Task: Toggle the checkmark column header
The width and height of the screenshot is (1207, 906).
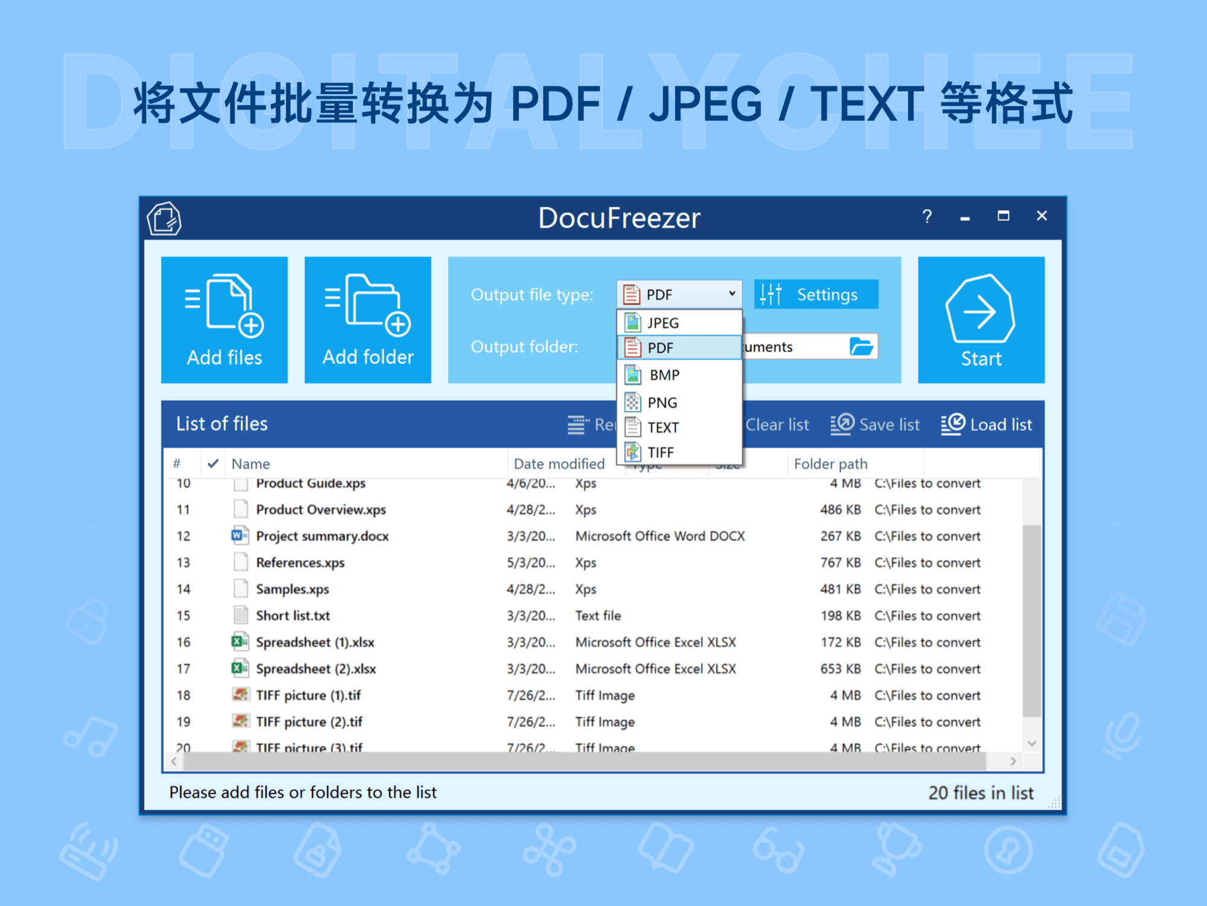Action: pyautogui.click(x=212, y=464)
